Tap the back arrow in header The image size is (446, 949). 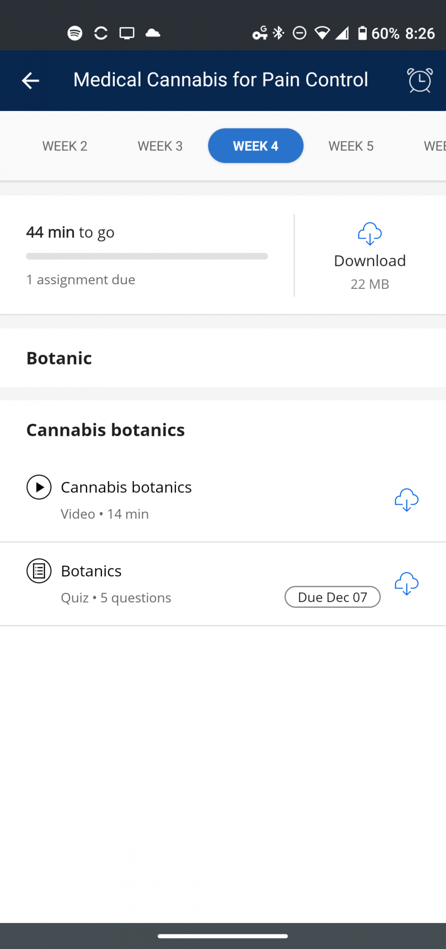(30, 80)
